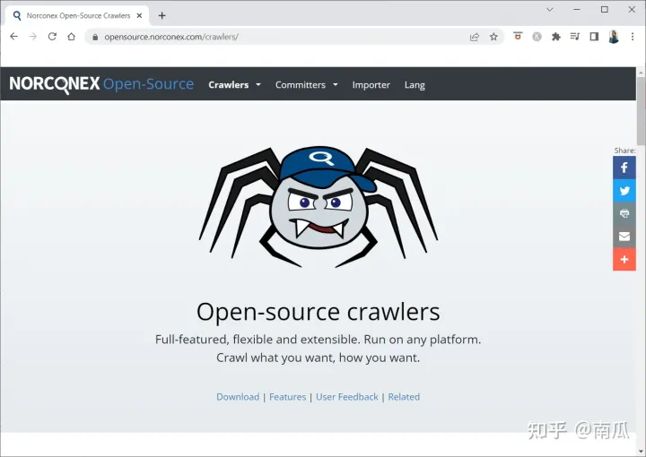The width and height of the screenshot is (646, 457).
Task: Share the page by email
Action: tap(624, 236)
